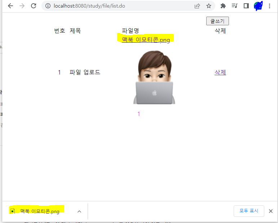
Task: Toggle the browser side panel
Action: pos(246,6)
